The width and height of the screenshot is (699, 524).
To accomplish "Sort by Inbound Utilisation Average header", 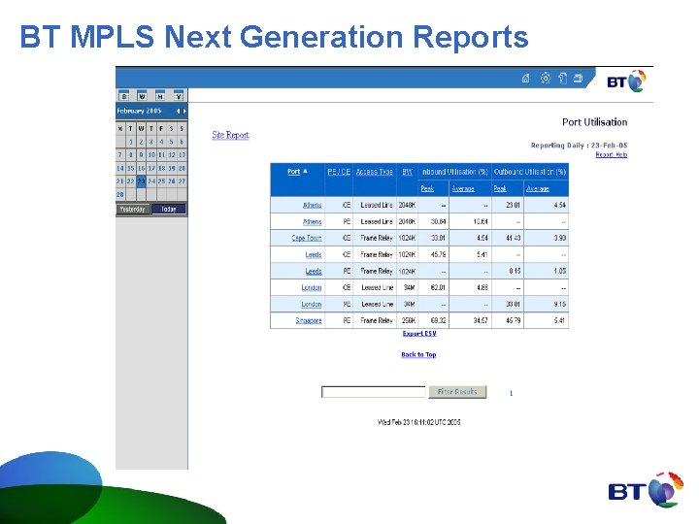I will (x=463, y=189).
